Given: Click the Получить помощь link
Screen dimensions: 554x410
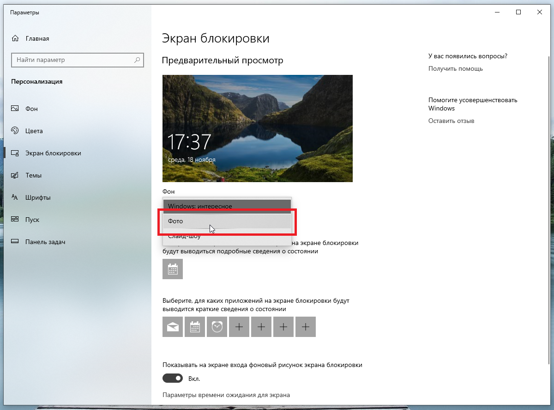Looking at the screenshot, I should (456, 68).
